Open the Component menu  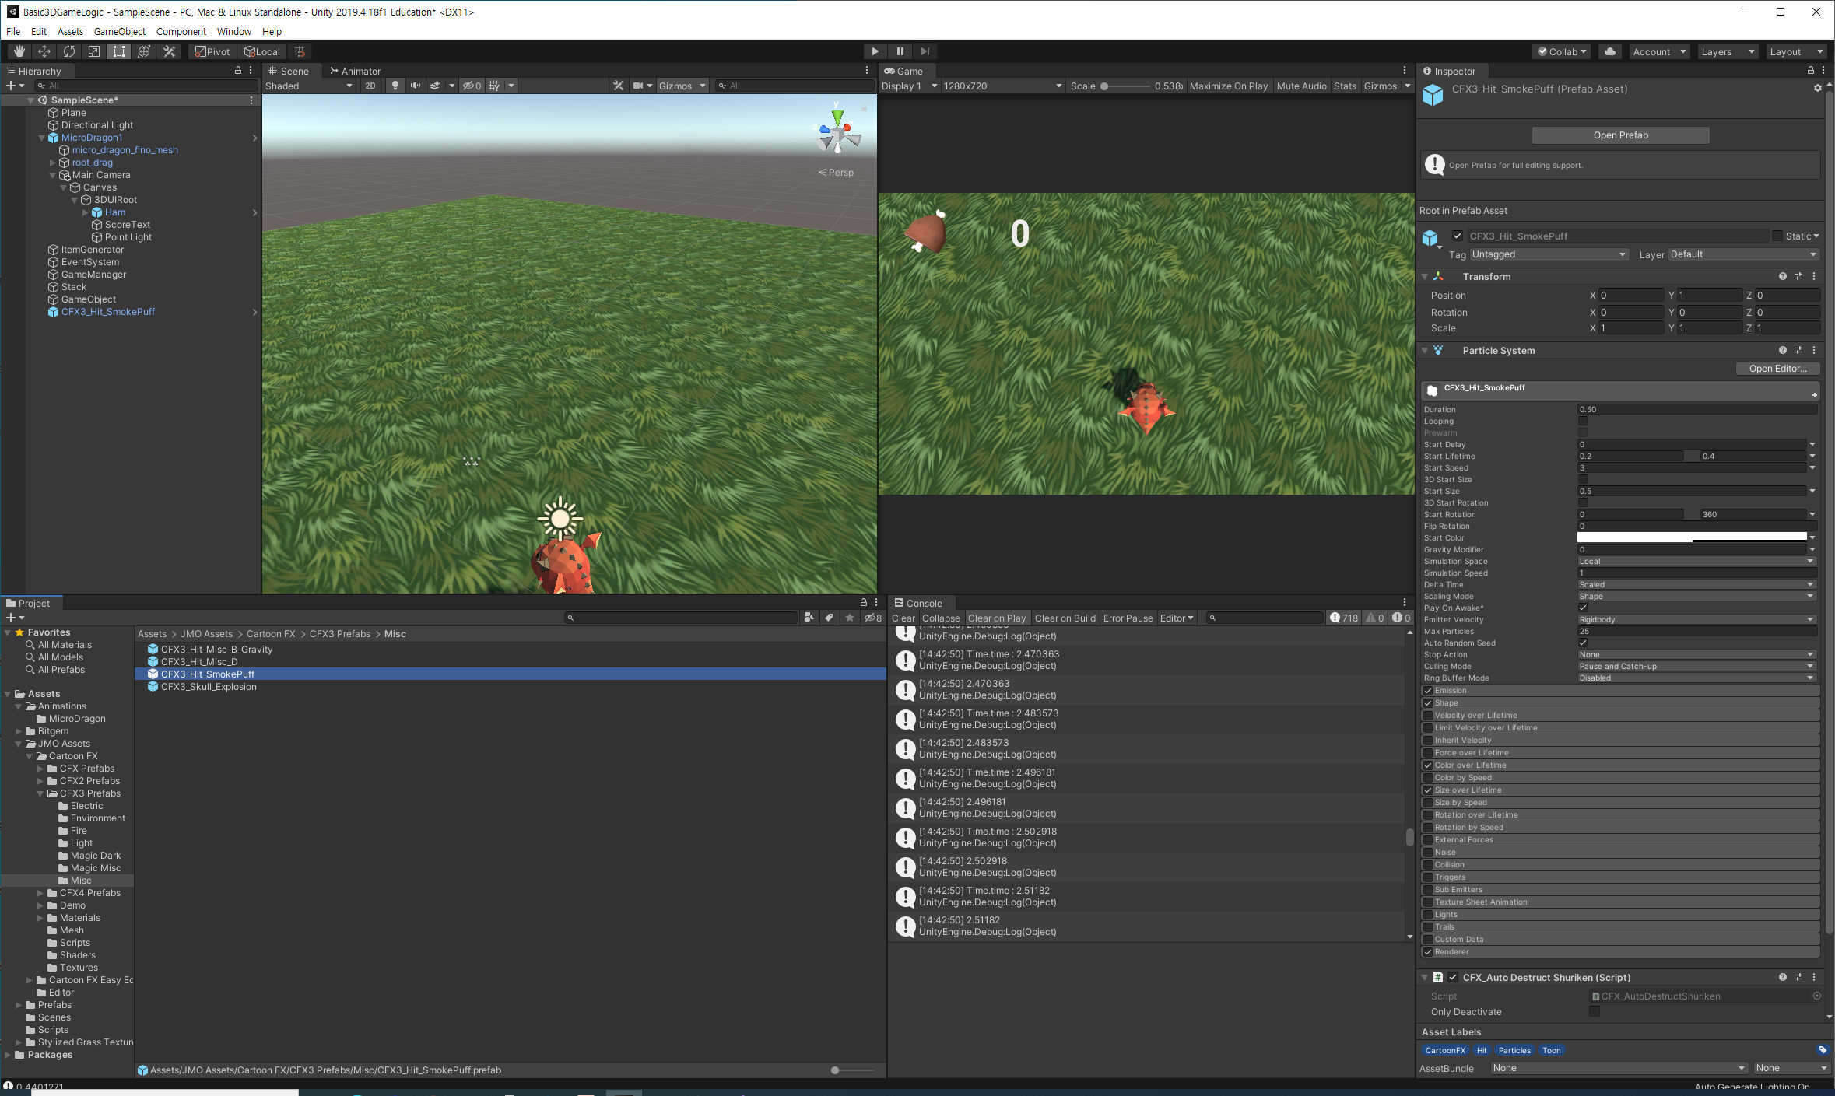(x=181, y=31)
